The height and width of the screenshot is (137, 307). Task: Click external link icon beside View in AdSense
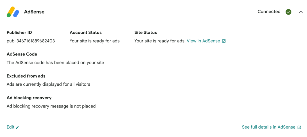pos(224,41)
